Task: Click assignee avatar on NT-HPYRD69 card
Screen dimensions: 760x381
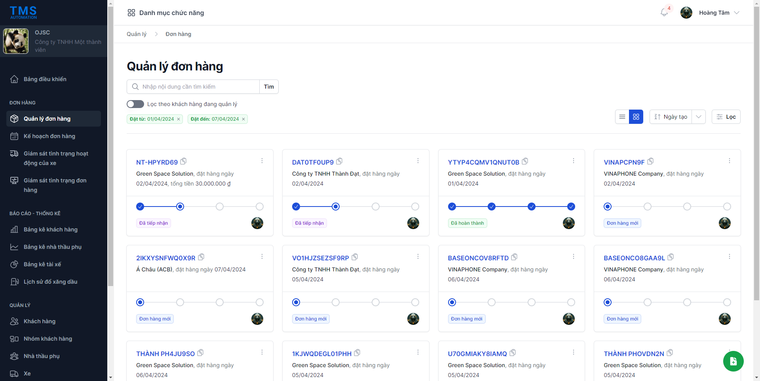Action: tap(257, 223)
